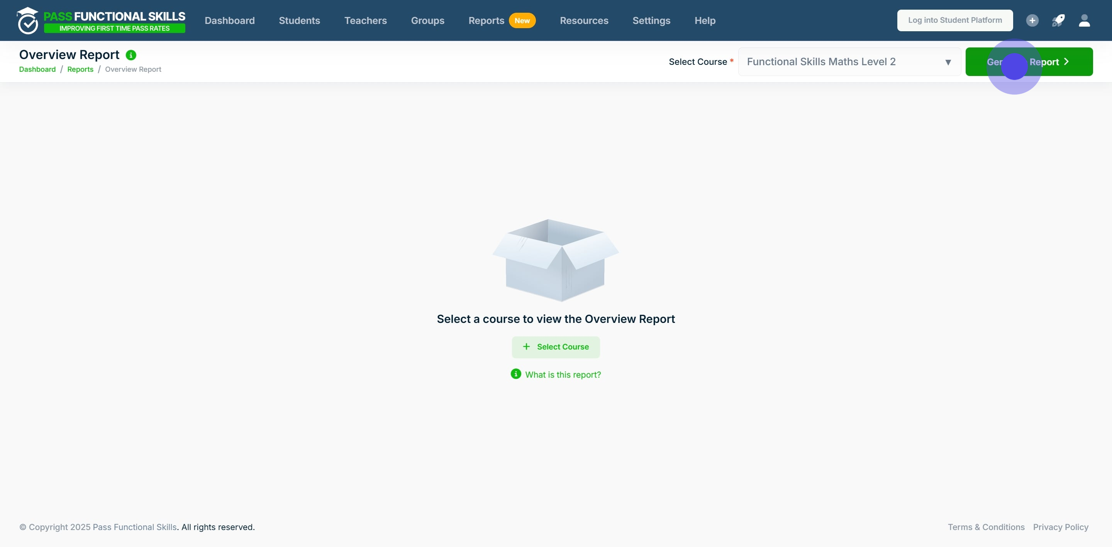Click the rocket icon in header

pyautogui.click(x=1058, y=20)
